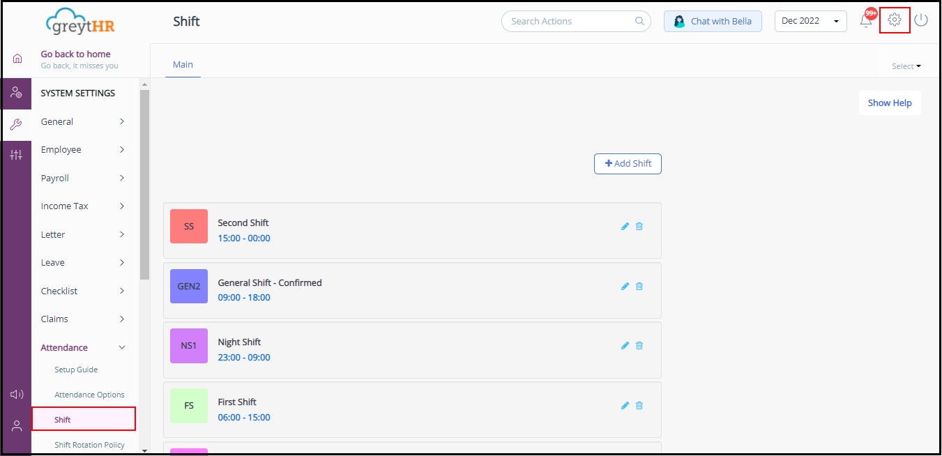Click the SYSTEM SETTINGS heading
Viewport: 942px width, 456px height.
pos(78,93)
